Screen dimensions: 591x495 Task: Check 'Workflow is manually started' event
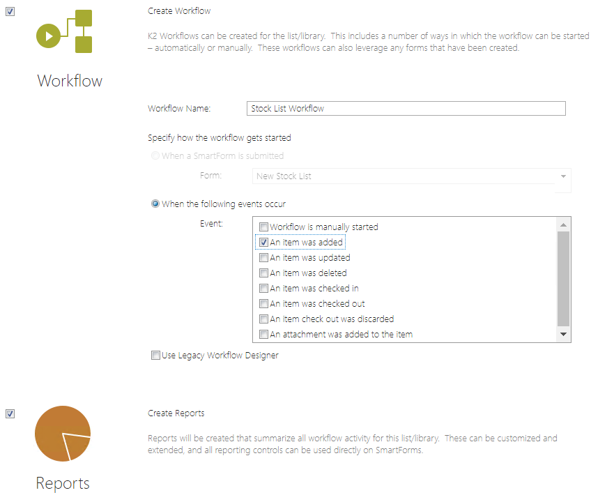(263, 227)
